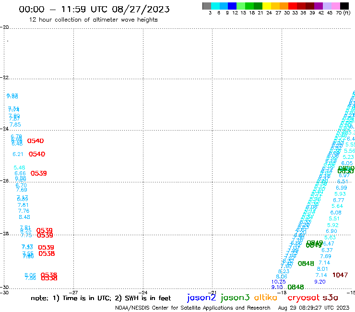Click wave height value 6.21
Viewport: 355px width, 312px height.
point(18,154)
